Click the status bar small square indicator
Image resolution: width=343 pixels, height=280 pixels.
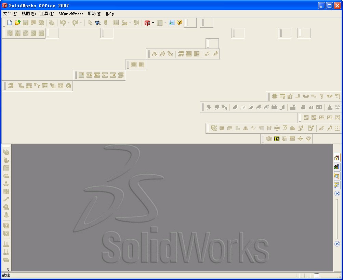(317, 276)
